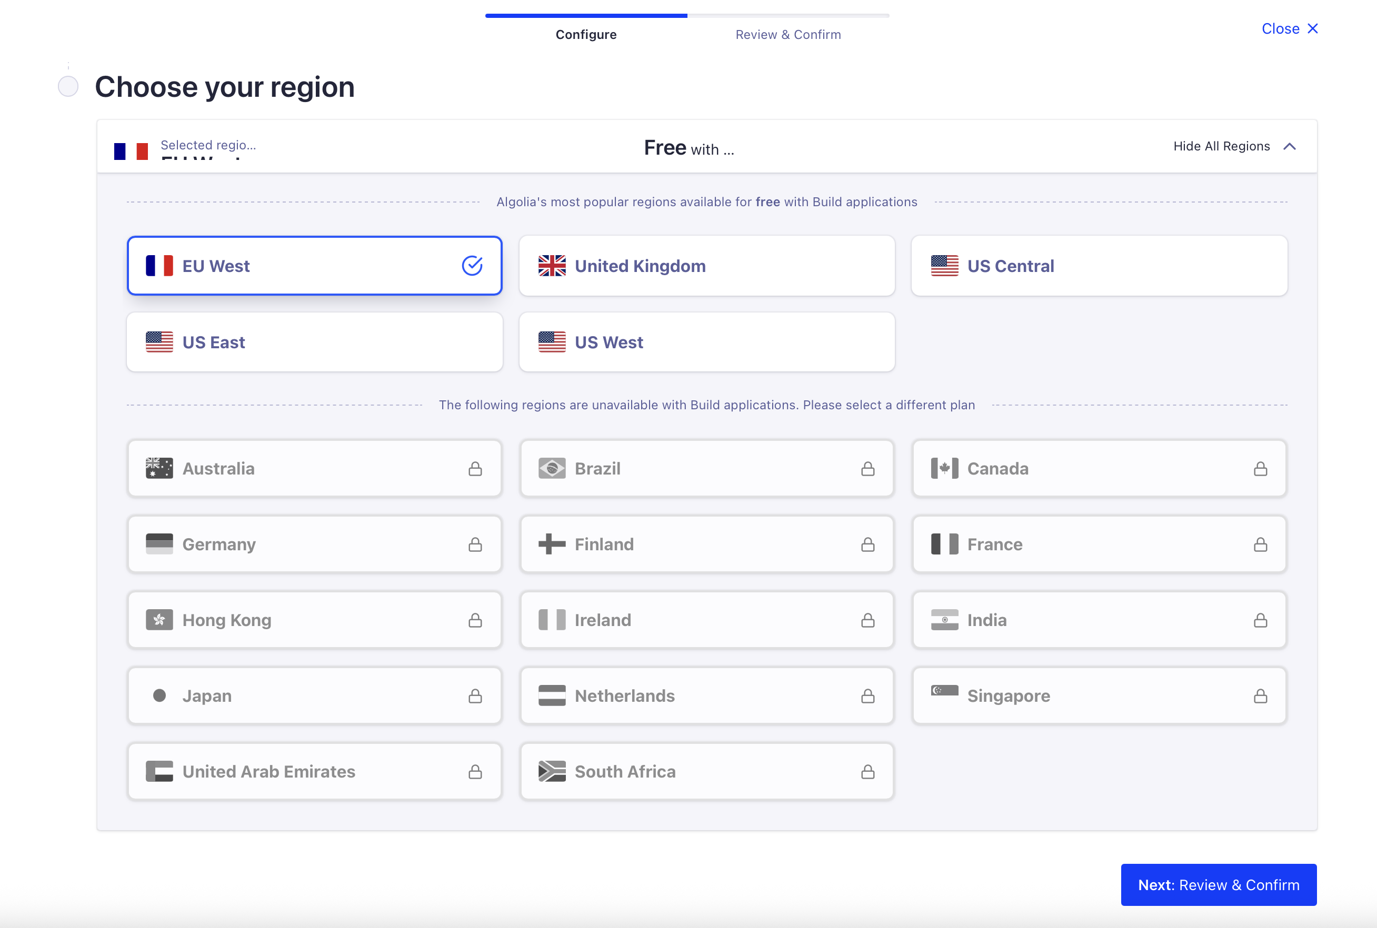Click the Singapore flag icon
1377x928 pixels.
click(944, 691)
